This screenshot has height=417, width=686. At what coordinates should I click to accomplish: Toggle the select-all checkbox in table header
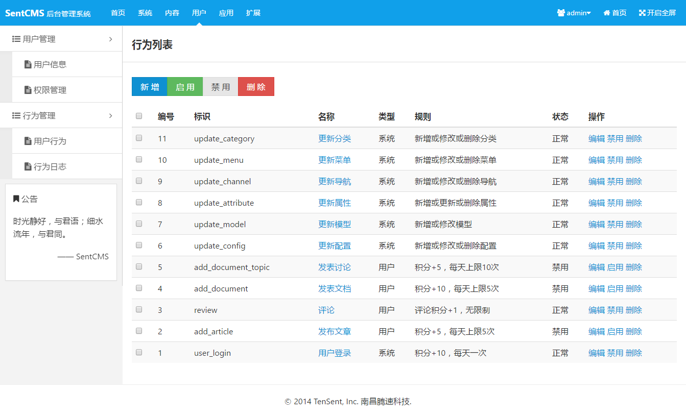pos(139,116)
